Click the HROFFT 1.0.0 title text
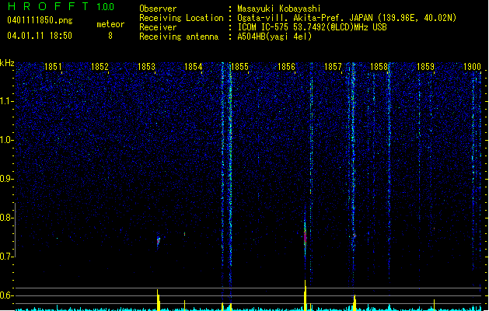This screenshot has height=311, width=489. point(61,6)
